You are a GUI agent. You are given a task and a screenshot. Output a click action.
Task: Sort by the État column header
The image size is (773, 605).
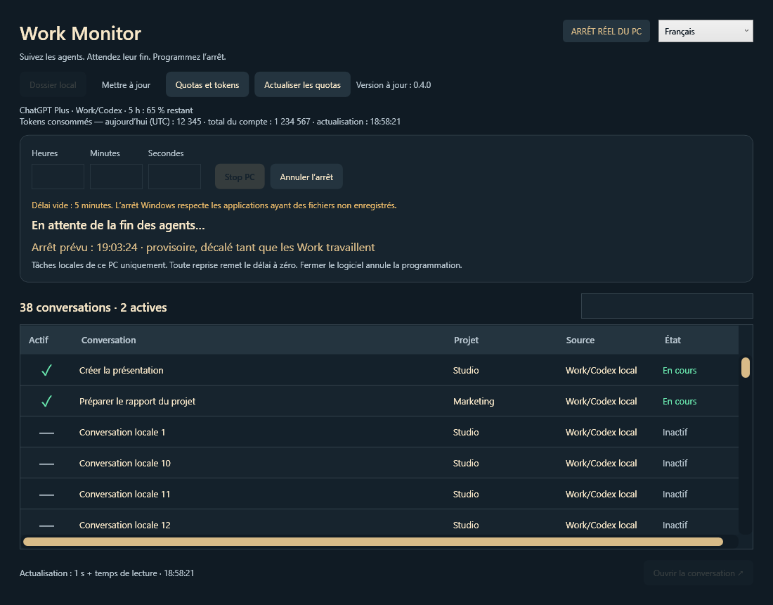tap(673, 340)
